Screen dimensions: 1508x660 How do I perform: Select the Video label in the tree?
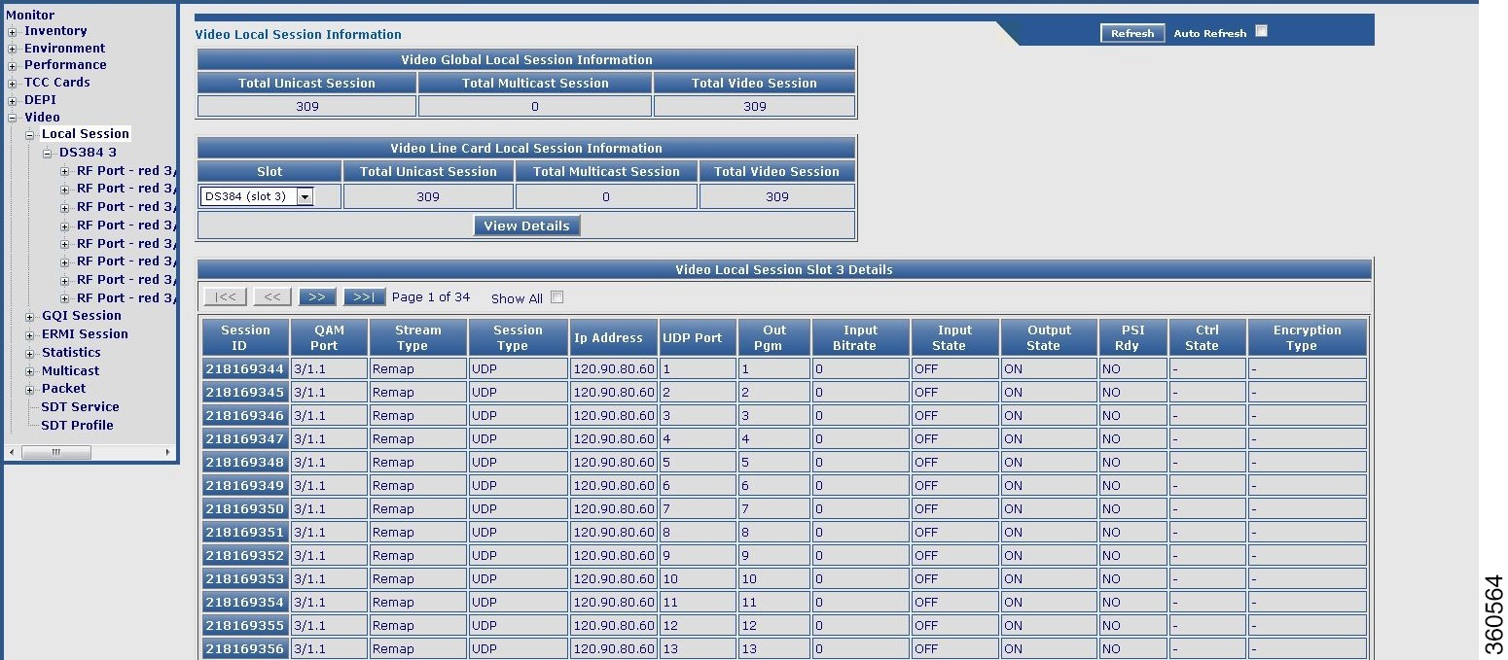tap(42, 118)
